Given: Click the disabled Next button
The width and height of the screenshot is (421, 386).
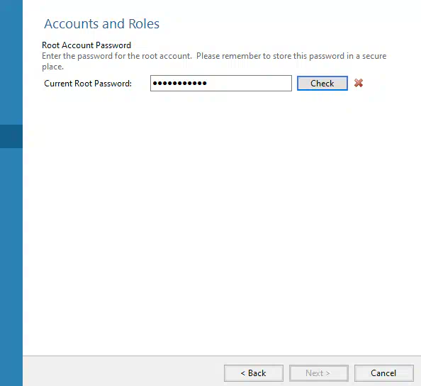Looking at the screenshot, I should [319, 373].
